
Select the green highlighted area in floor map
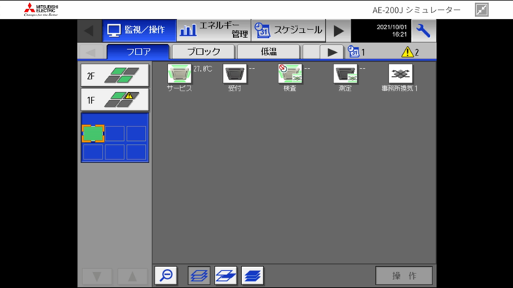[x=93, y=133]
